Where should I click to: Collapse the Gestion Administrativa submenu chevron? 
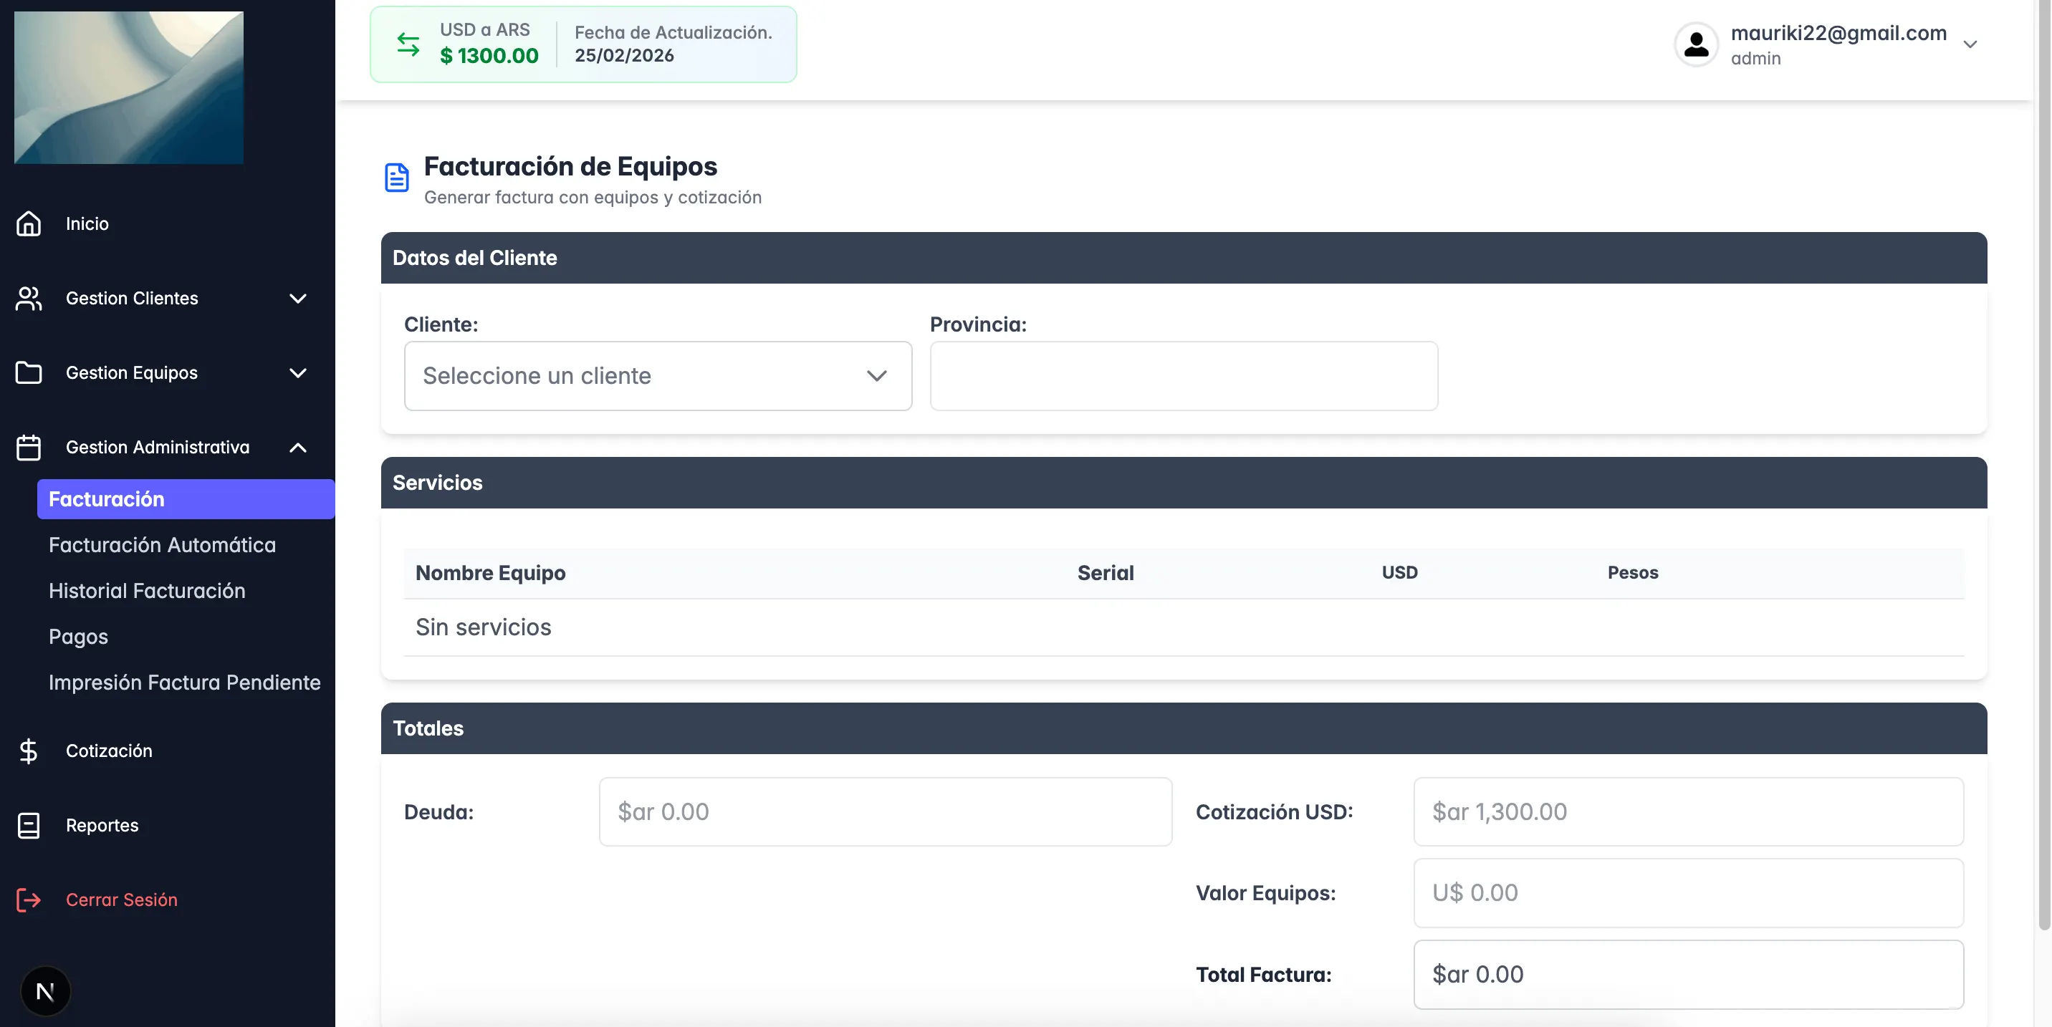(298, 448)
